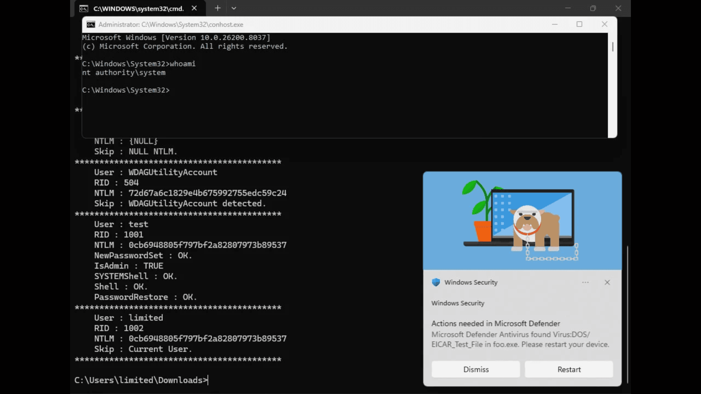This screenshot has width=701, height=394.
Task: Click the terminal prompt C:\Users\limited\Downloads
Action: pos(141,380)
